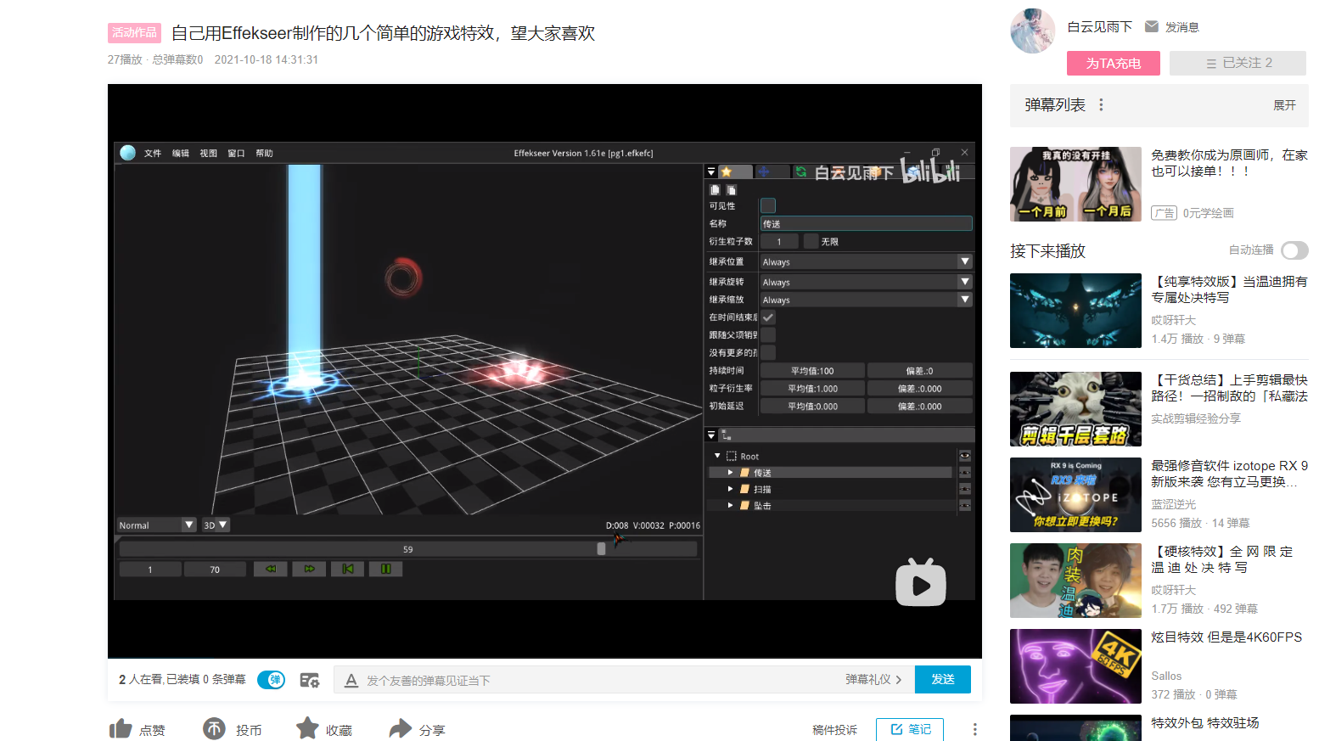This screenshot has height=741, width=1319.
Task: Expand the 扫描 node in the tree
Action: (730, 489)
